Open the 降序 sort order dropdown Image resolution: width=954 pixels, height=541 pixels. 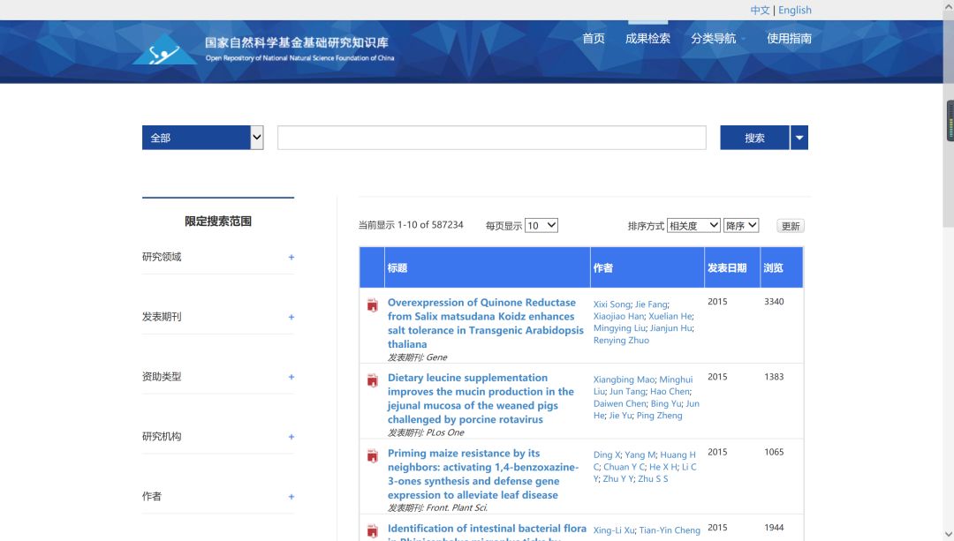pos(741,224)
